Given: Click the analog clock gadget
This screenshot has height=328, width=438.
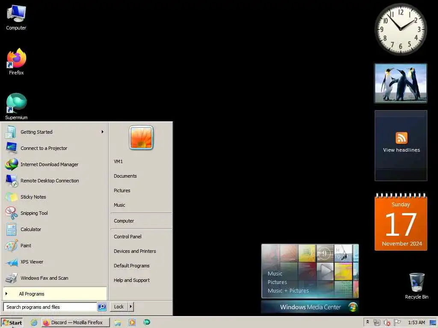Looking at the screenshot, I should 400,29.
